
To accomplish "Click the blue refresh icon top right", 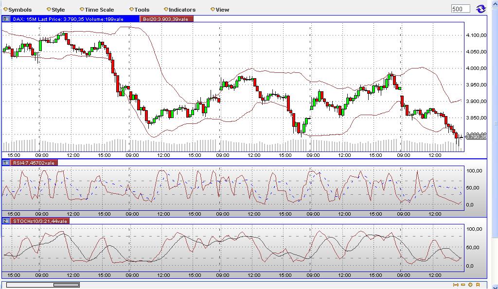I will (480, 8).
